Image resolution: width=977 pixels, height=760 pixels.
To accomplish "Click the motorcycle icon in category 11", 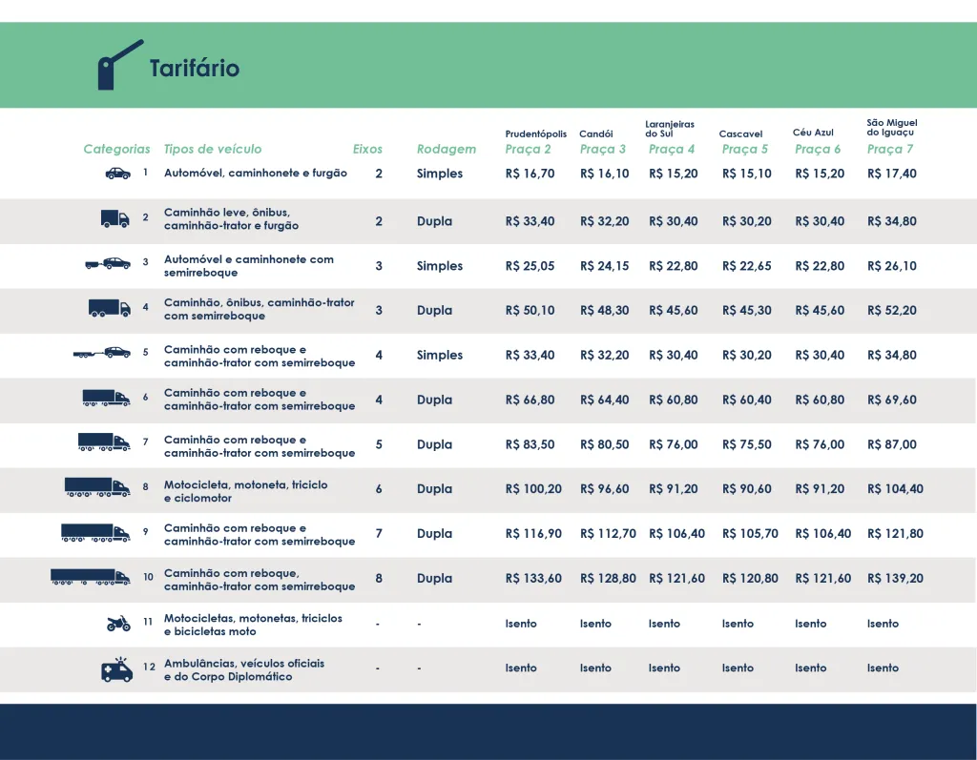I will point(118,624).
